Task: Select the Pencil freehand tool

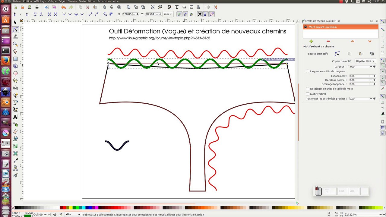Action: (15, 95)
